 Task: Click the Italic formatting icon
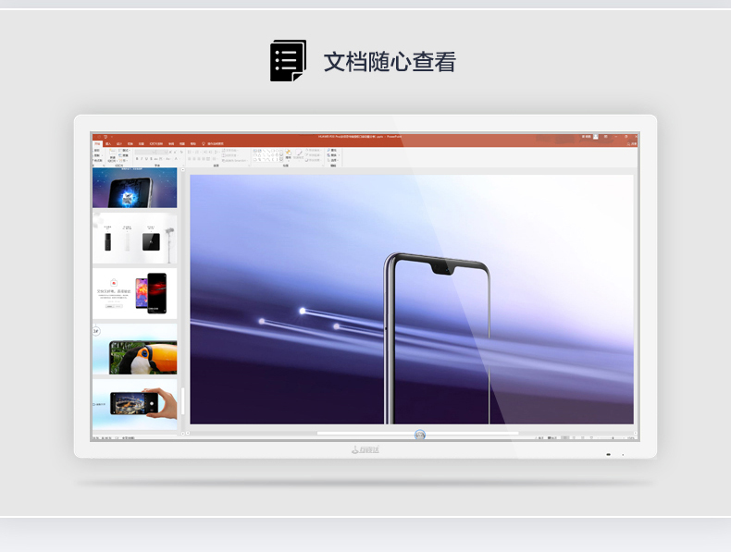point(142,159)
